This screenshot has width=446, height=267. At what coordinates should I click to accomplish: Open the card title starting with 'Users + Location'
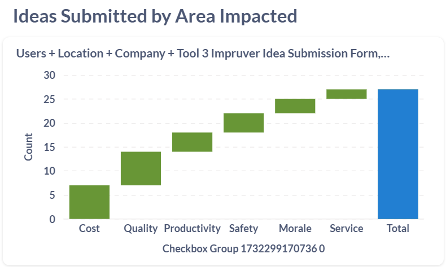tap(203, 54)
